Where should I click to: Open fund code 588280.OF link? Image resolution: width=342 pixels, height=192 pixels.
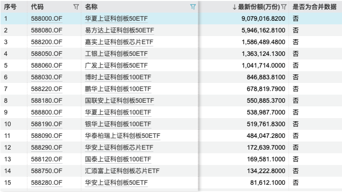point(47,183)
